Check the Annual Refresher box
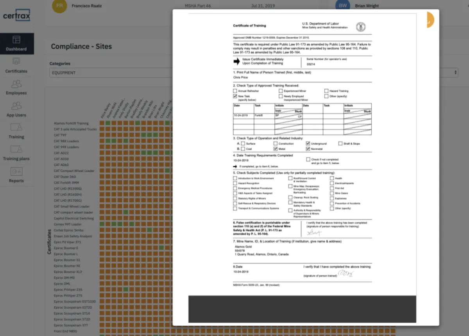This screenshot has width=469, height=336. [x=235, y=91]
